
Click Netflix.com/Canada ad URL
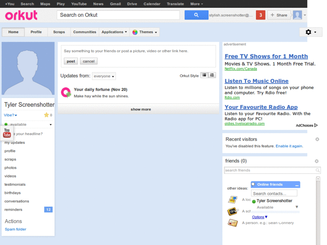click(x=241, y=69)
